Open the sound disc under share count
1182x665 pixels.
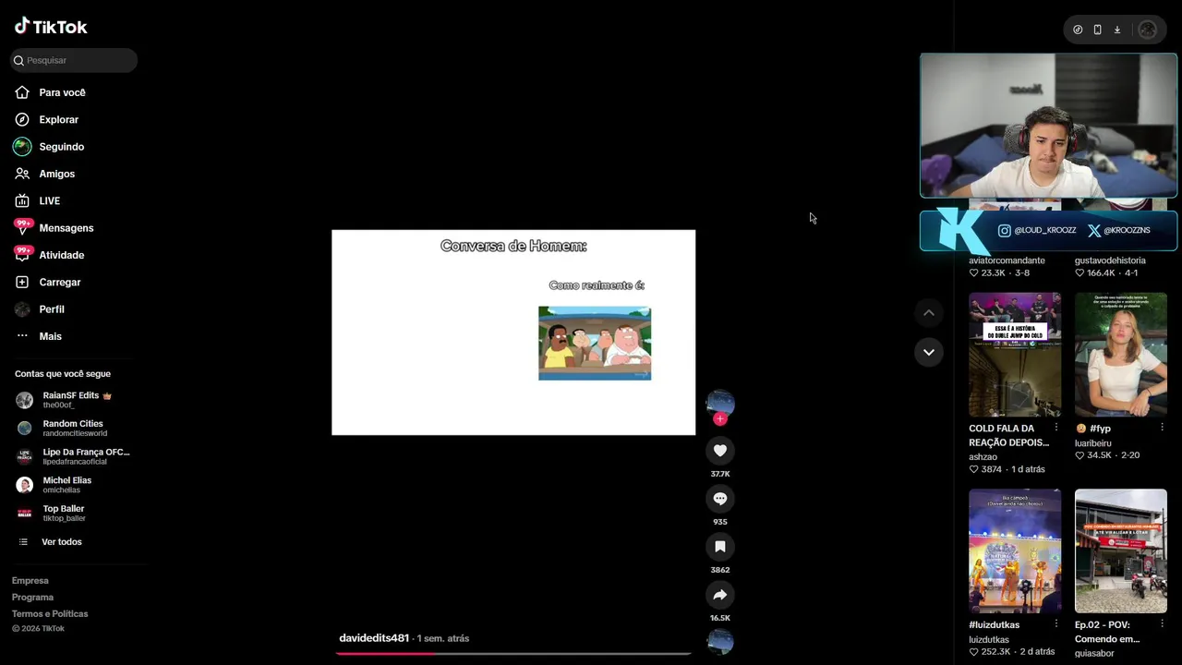point(720,642)
